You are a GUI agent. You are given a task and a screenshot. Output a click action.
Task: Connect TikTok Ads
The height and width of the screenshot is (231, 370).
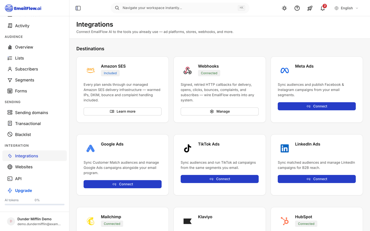tap(220, 179)
